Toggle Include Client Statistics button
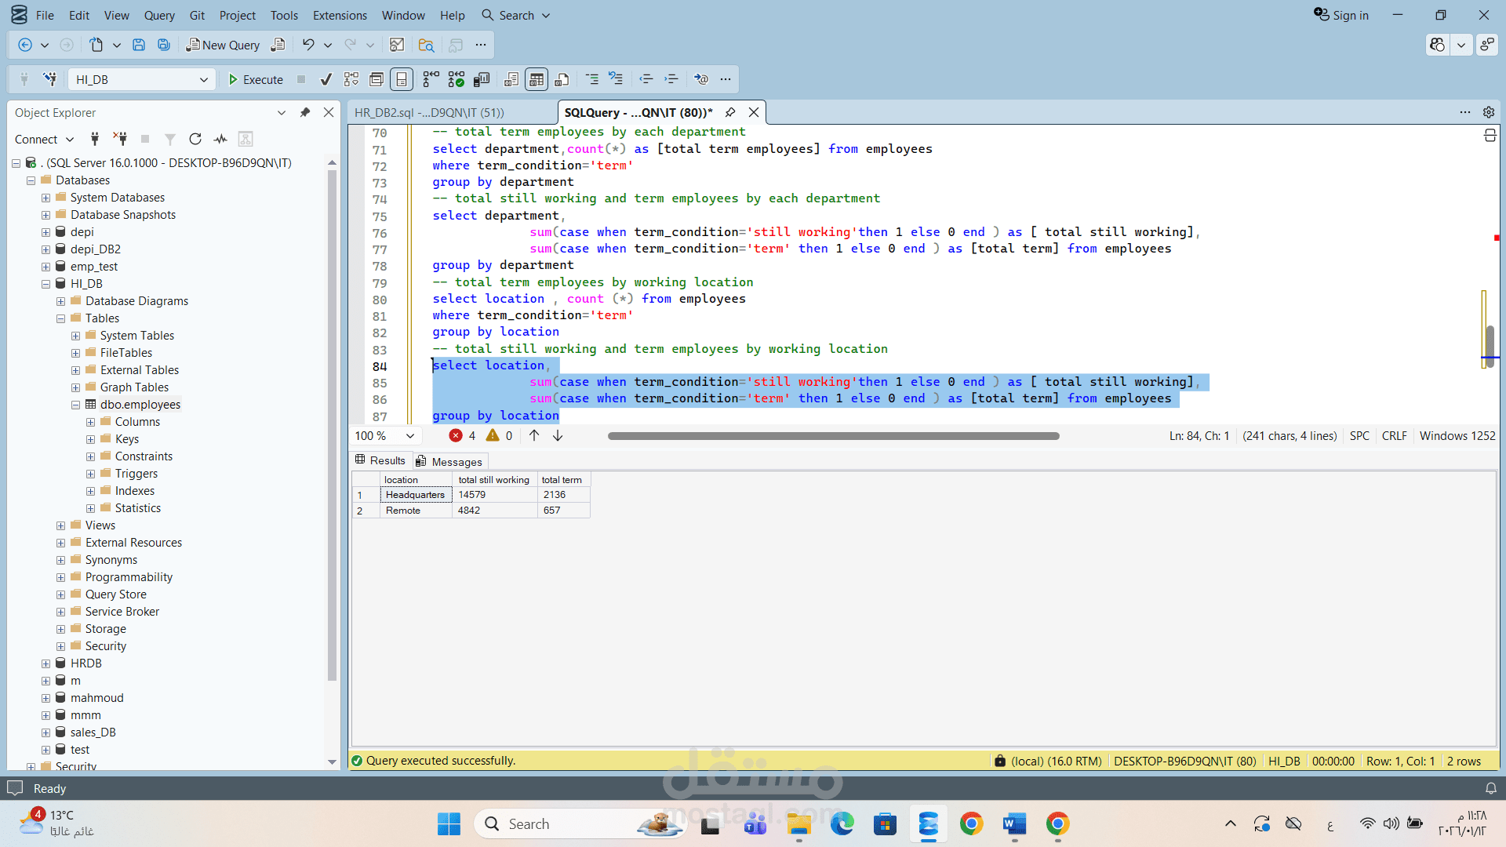1506x847 pixels. pyautogui.click(x=482, y=79)
